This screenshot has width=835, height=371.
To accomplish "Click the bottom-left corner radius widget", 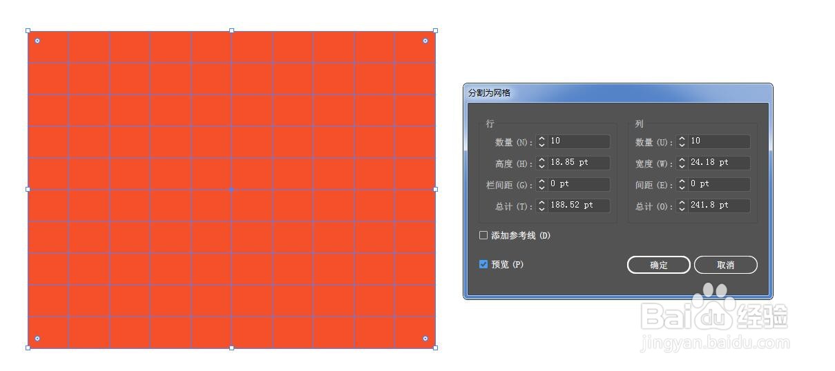I will 37,338.
